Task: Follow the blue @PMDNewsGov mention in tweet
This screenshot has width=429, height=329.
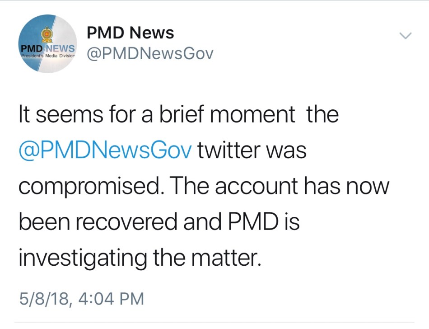Action: (x=105, y=150)
